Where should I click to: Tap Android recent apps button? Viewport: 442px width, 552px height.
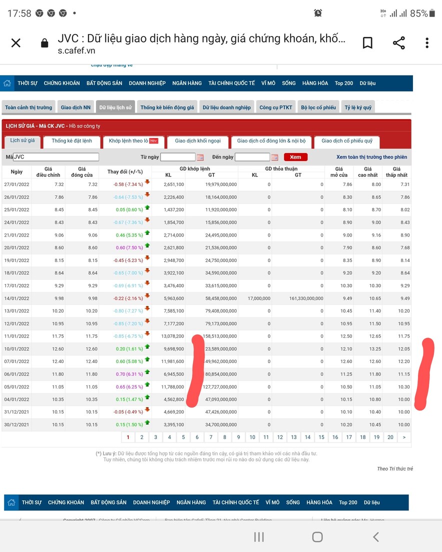coord(259,537)
